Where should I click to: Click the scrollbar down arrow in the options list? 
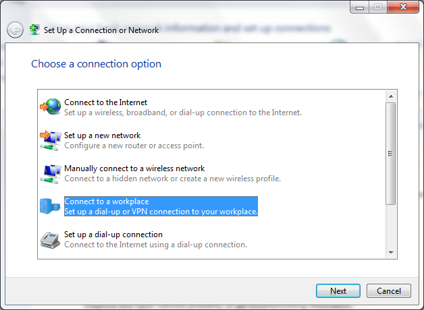coord(391,252)
